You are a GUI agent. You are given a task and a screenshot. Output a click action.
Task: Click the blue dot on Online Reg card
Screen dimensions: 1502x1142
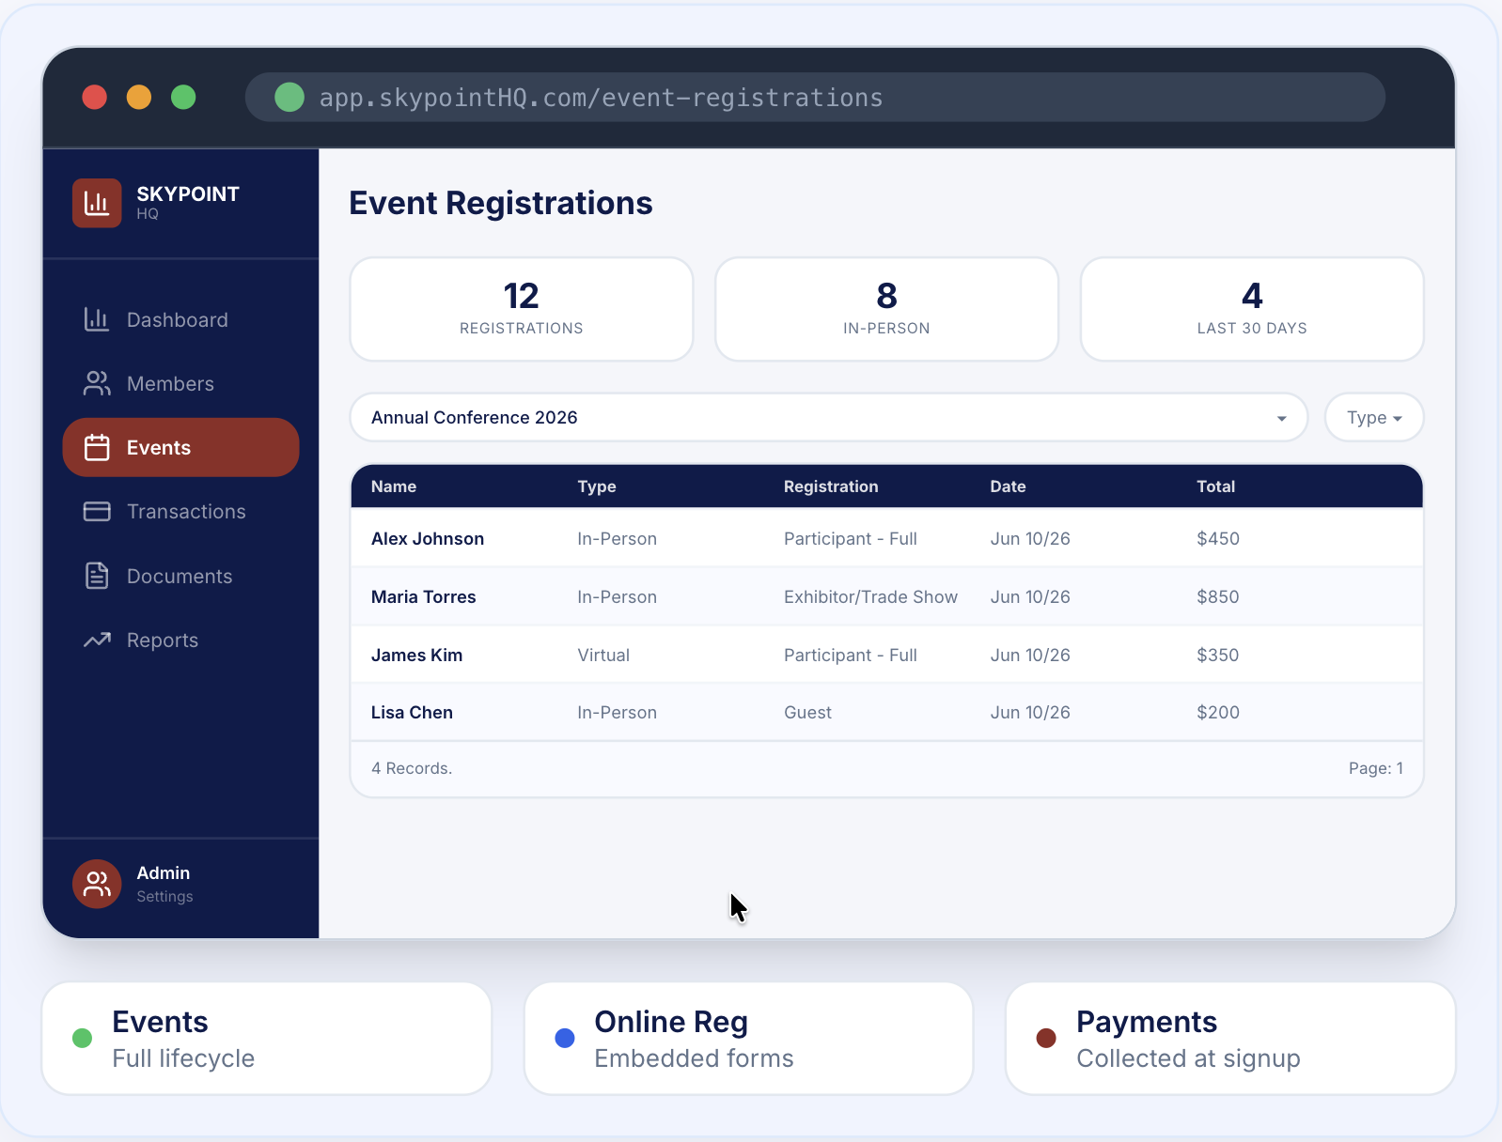(565, 1038)
